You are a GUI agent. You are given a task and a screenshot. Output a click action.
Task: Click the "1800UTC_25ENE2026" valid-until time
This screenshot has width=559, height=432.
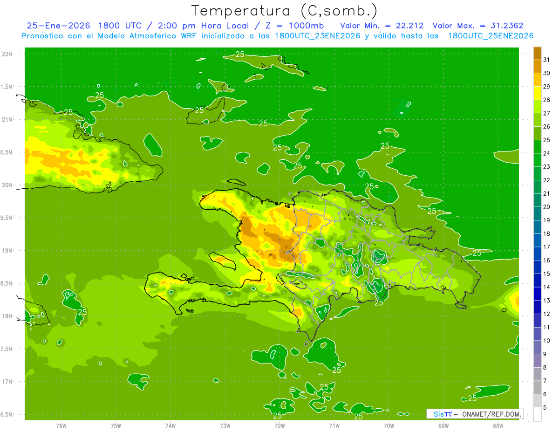point(491,36)
